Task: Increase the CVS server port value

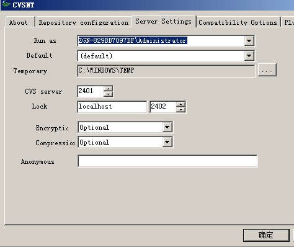Action: pos(108,89)
